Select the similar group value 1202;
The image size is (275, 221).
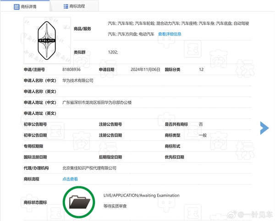pyautogui.click(x=113, y=52)
